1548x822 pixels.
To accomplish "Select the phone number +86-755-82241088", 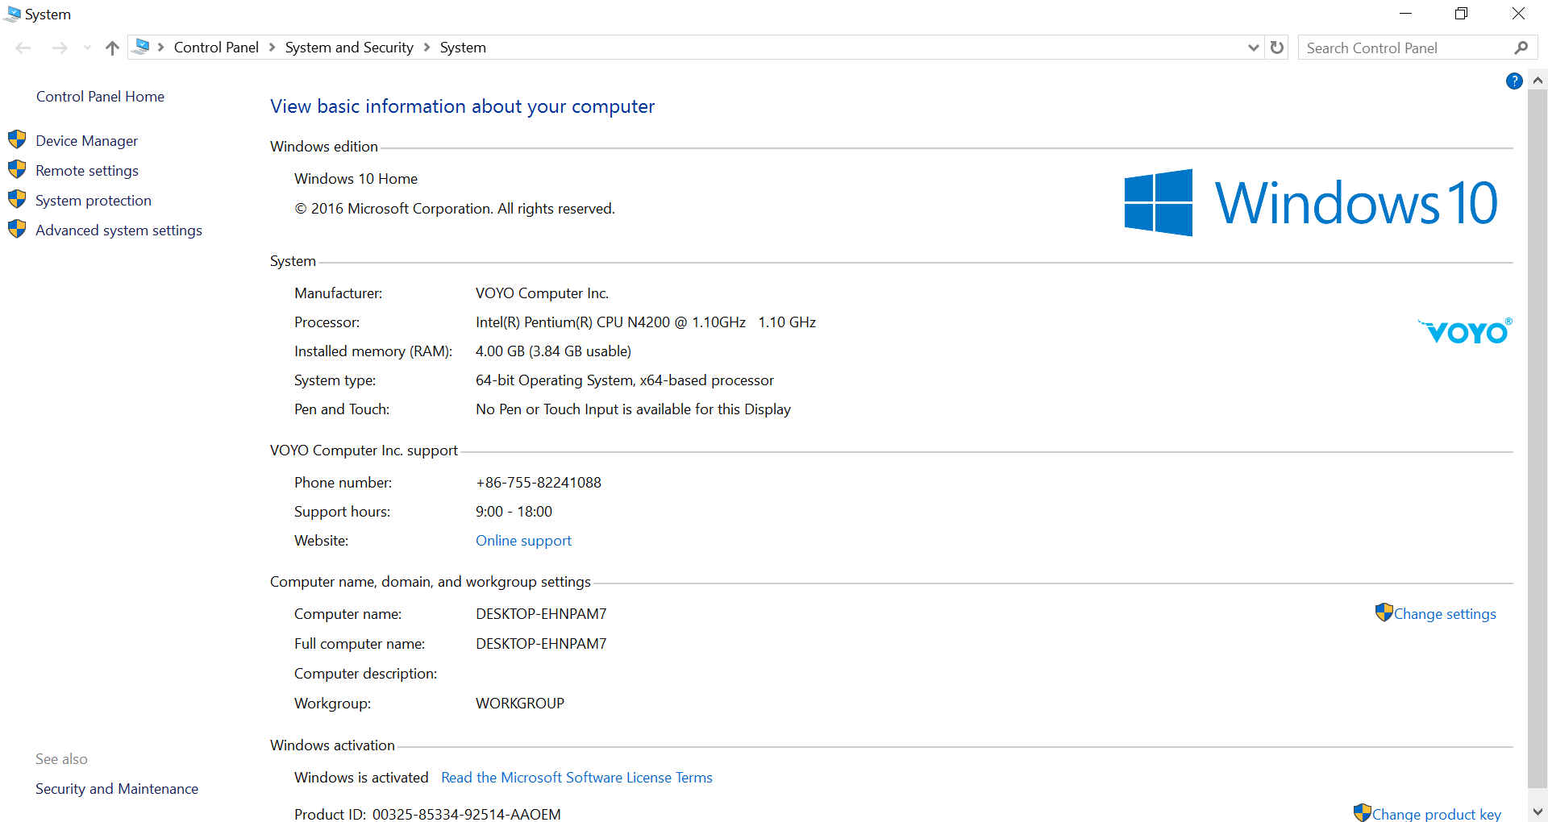I will [x=539, y=483].
